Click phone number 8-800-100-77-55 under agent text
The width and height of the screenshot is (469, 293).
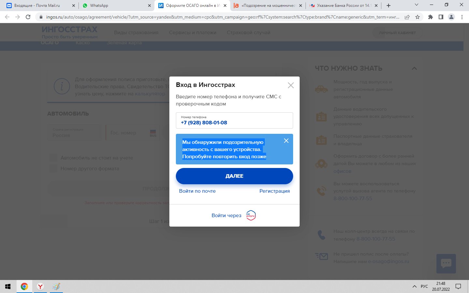point(353,199)
